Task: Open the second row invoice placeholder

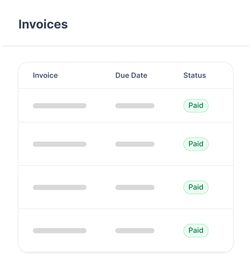Action: point(59,144)
